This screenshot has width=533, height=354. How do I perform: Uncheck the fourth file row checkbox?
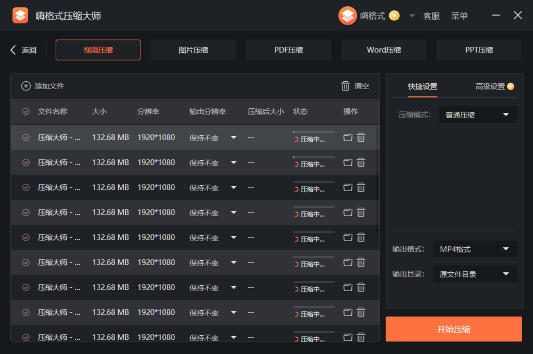[26, 212]
